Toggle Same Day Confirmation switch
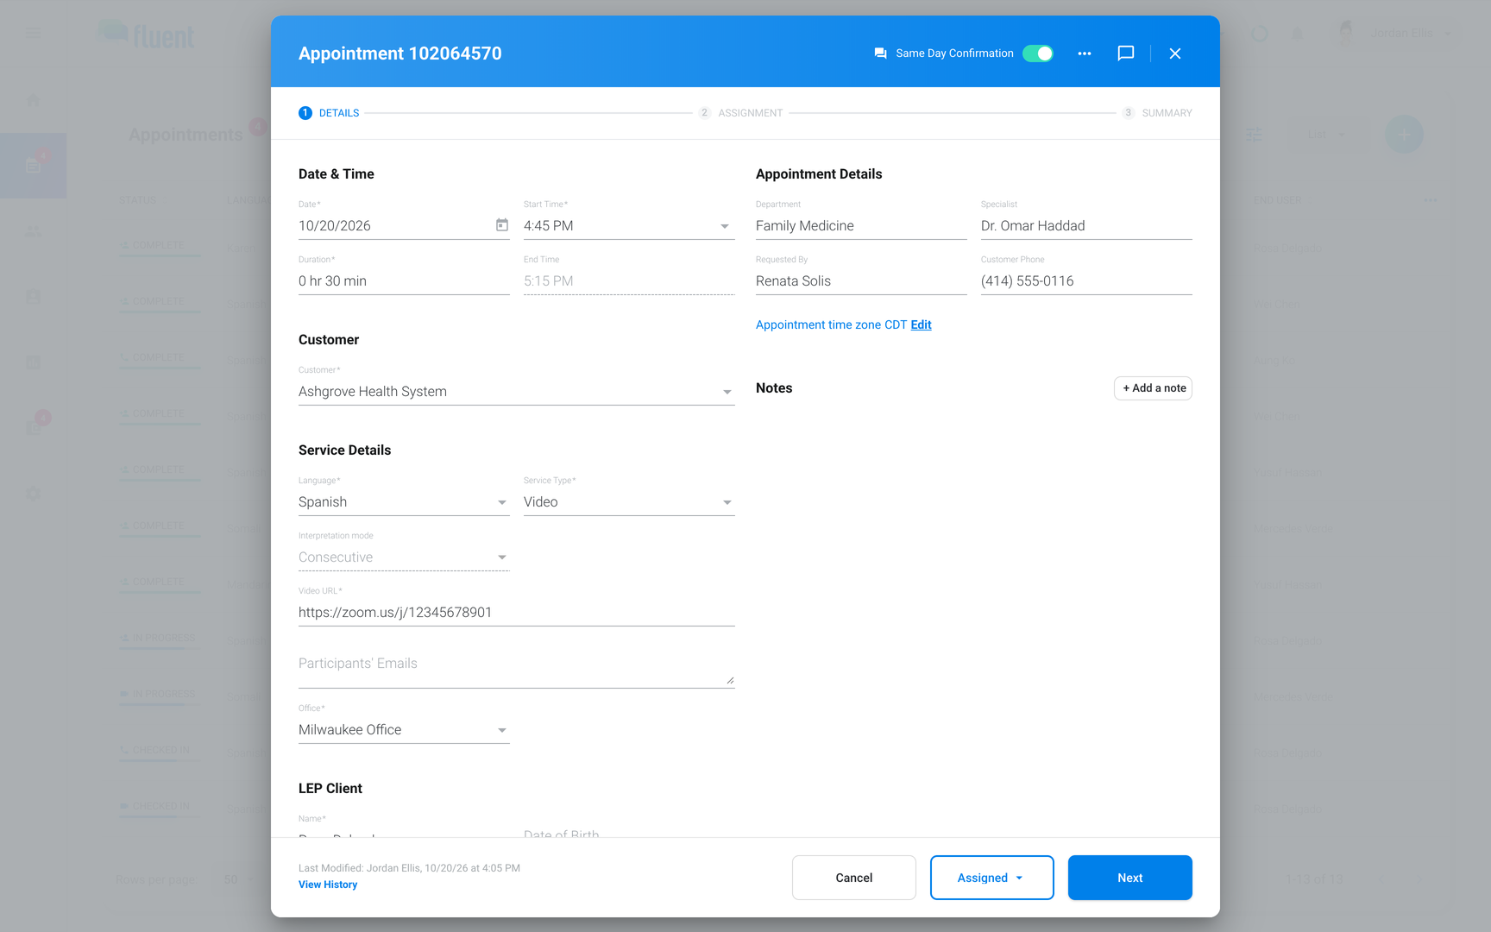 click(1038, 54)
